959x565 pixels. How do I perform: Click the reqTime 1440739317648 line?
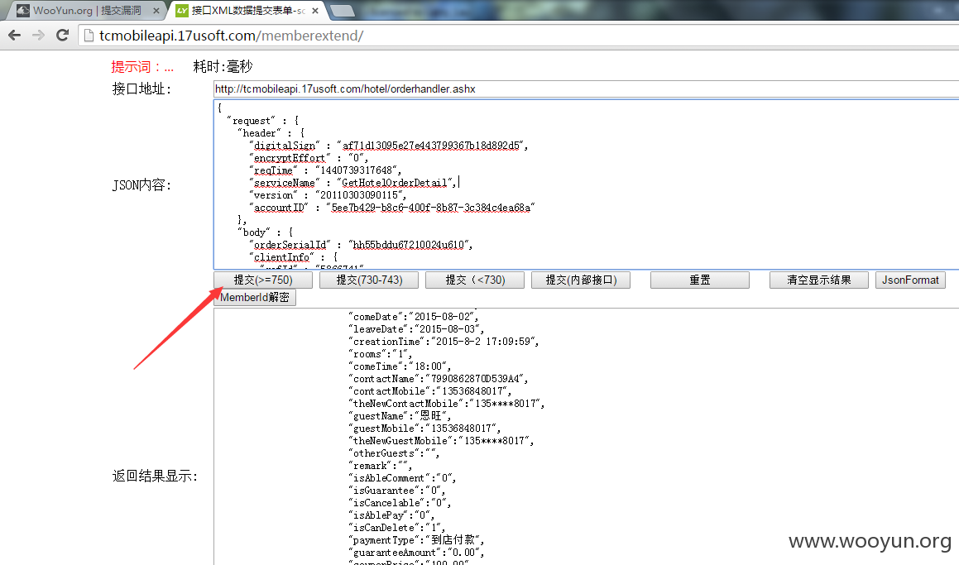pos(325,170)
